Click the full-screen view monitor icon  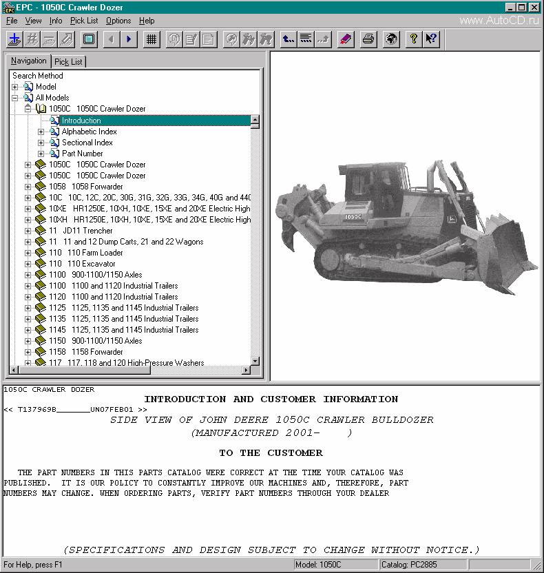click(89, 39)
